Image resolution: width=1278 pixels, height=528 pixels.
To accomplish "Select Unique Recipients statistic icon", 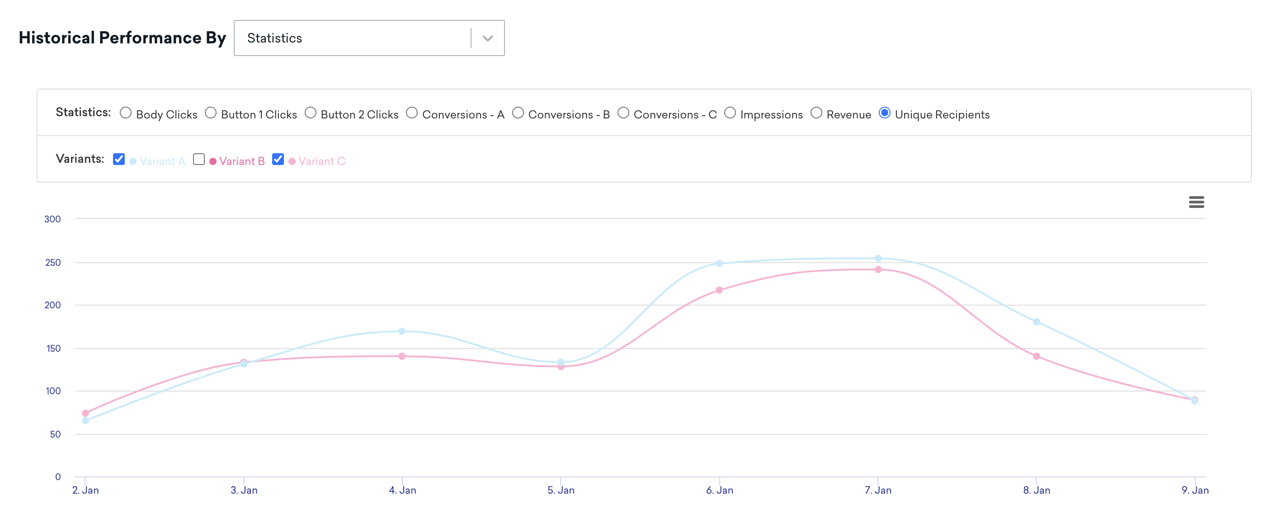I will point(884,113).
